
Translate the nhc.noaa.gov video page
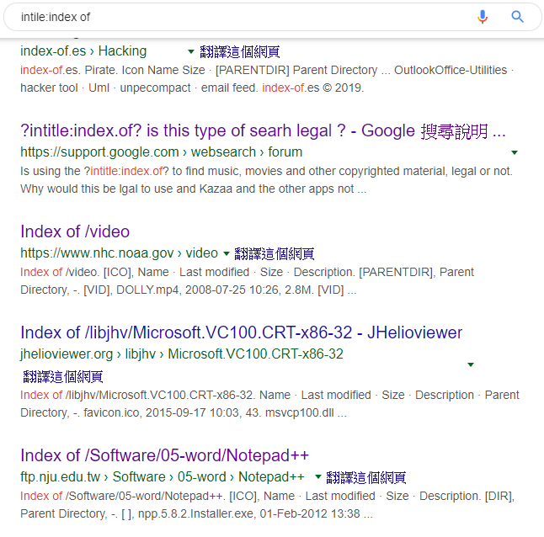pos(275,253)
